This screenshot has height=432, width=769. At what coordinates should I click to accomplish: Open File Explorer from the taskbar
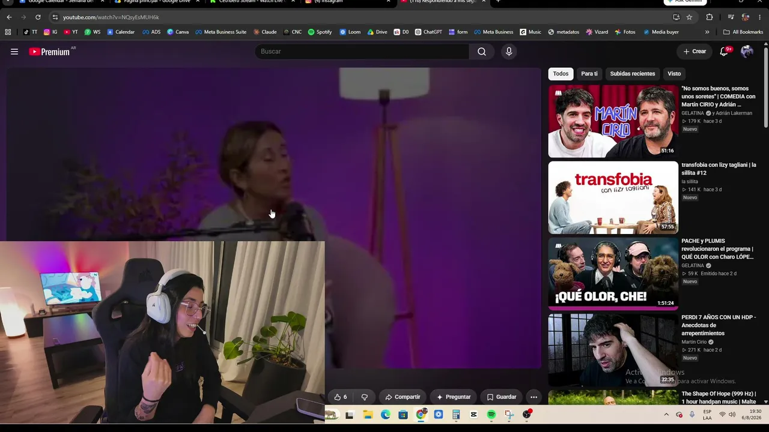[x=368, y=415]
